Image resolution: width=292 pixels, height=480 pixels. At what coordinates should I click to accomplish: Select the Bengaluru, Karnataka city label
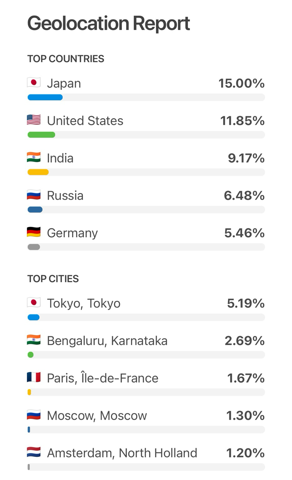(107, 341)
